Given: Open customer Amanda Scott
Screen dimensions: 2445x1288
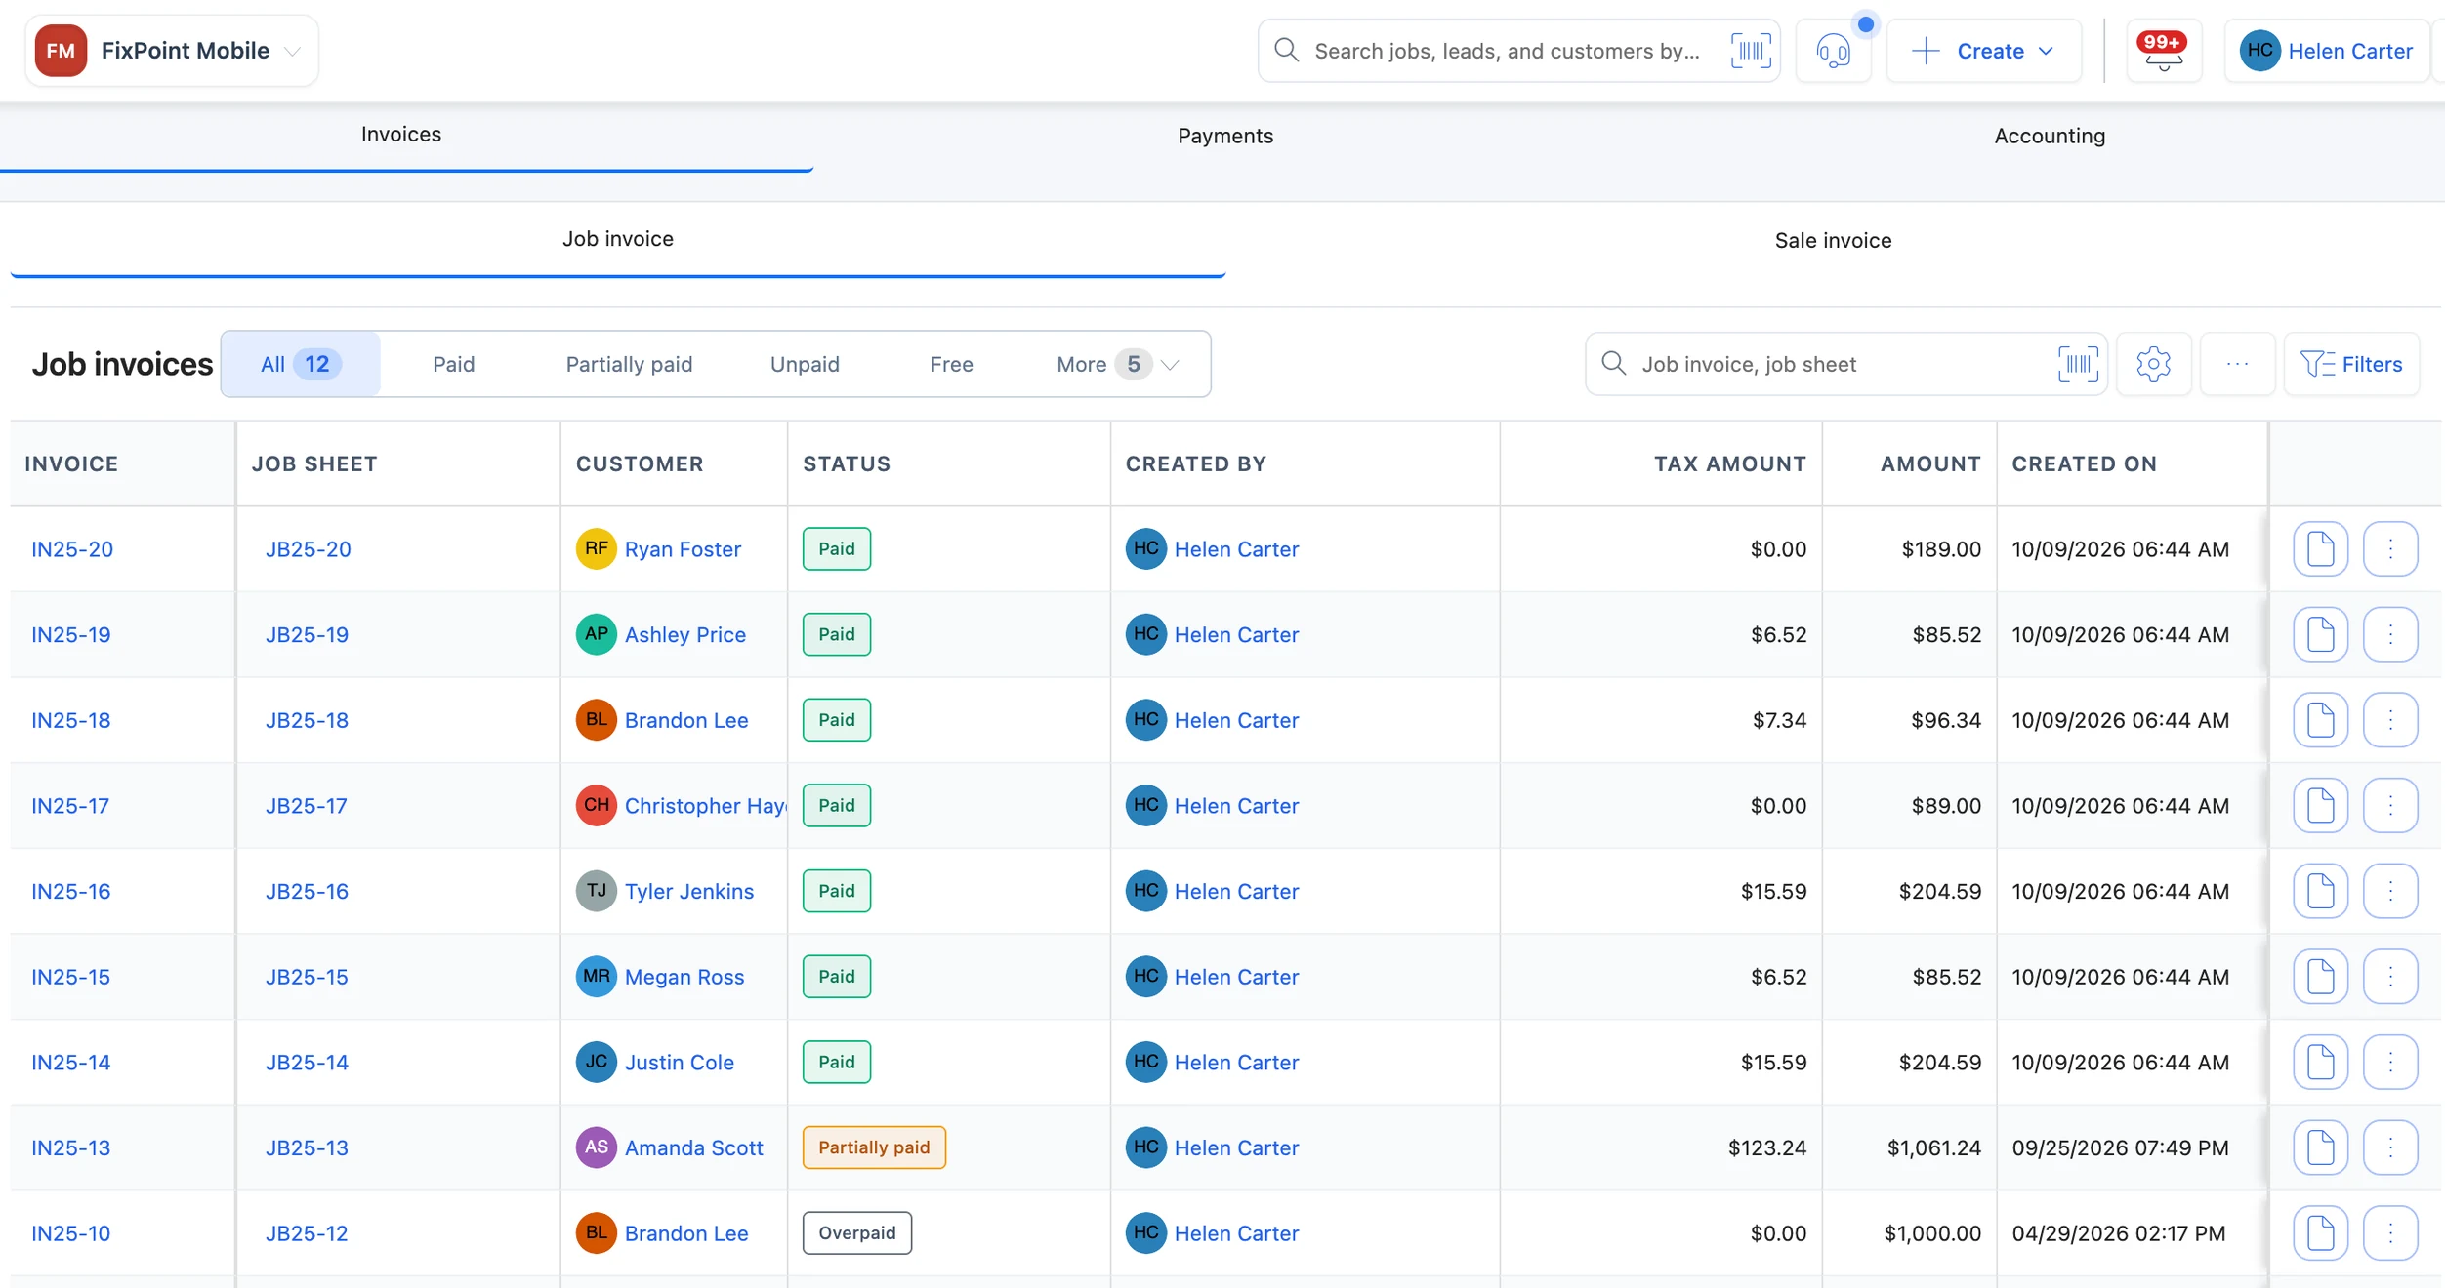Looking at the screenshot, I should [693, 1147].
